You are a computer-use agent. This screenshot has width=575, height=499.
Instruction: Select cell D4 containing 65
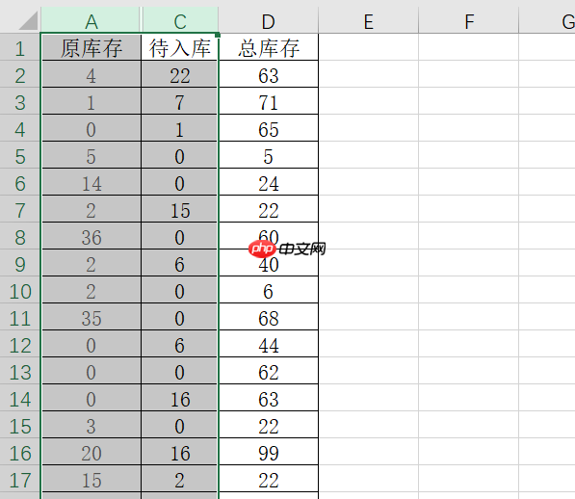[x=269, y=128]
